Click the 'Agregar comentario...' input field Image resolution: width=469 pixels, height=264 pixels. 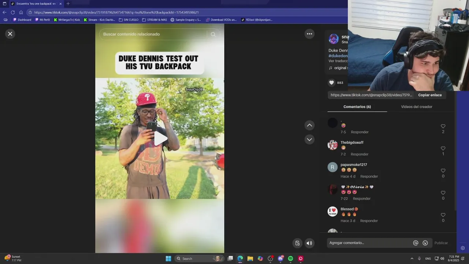(x=369, y=243)
